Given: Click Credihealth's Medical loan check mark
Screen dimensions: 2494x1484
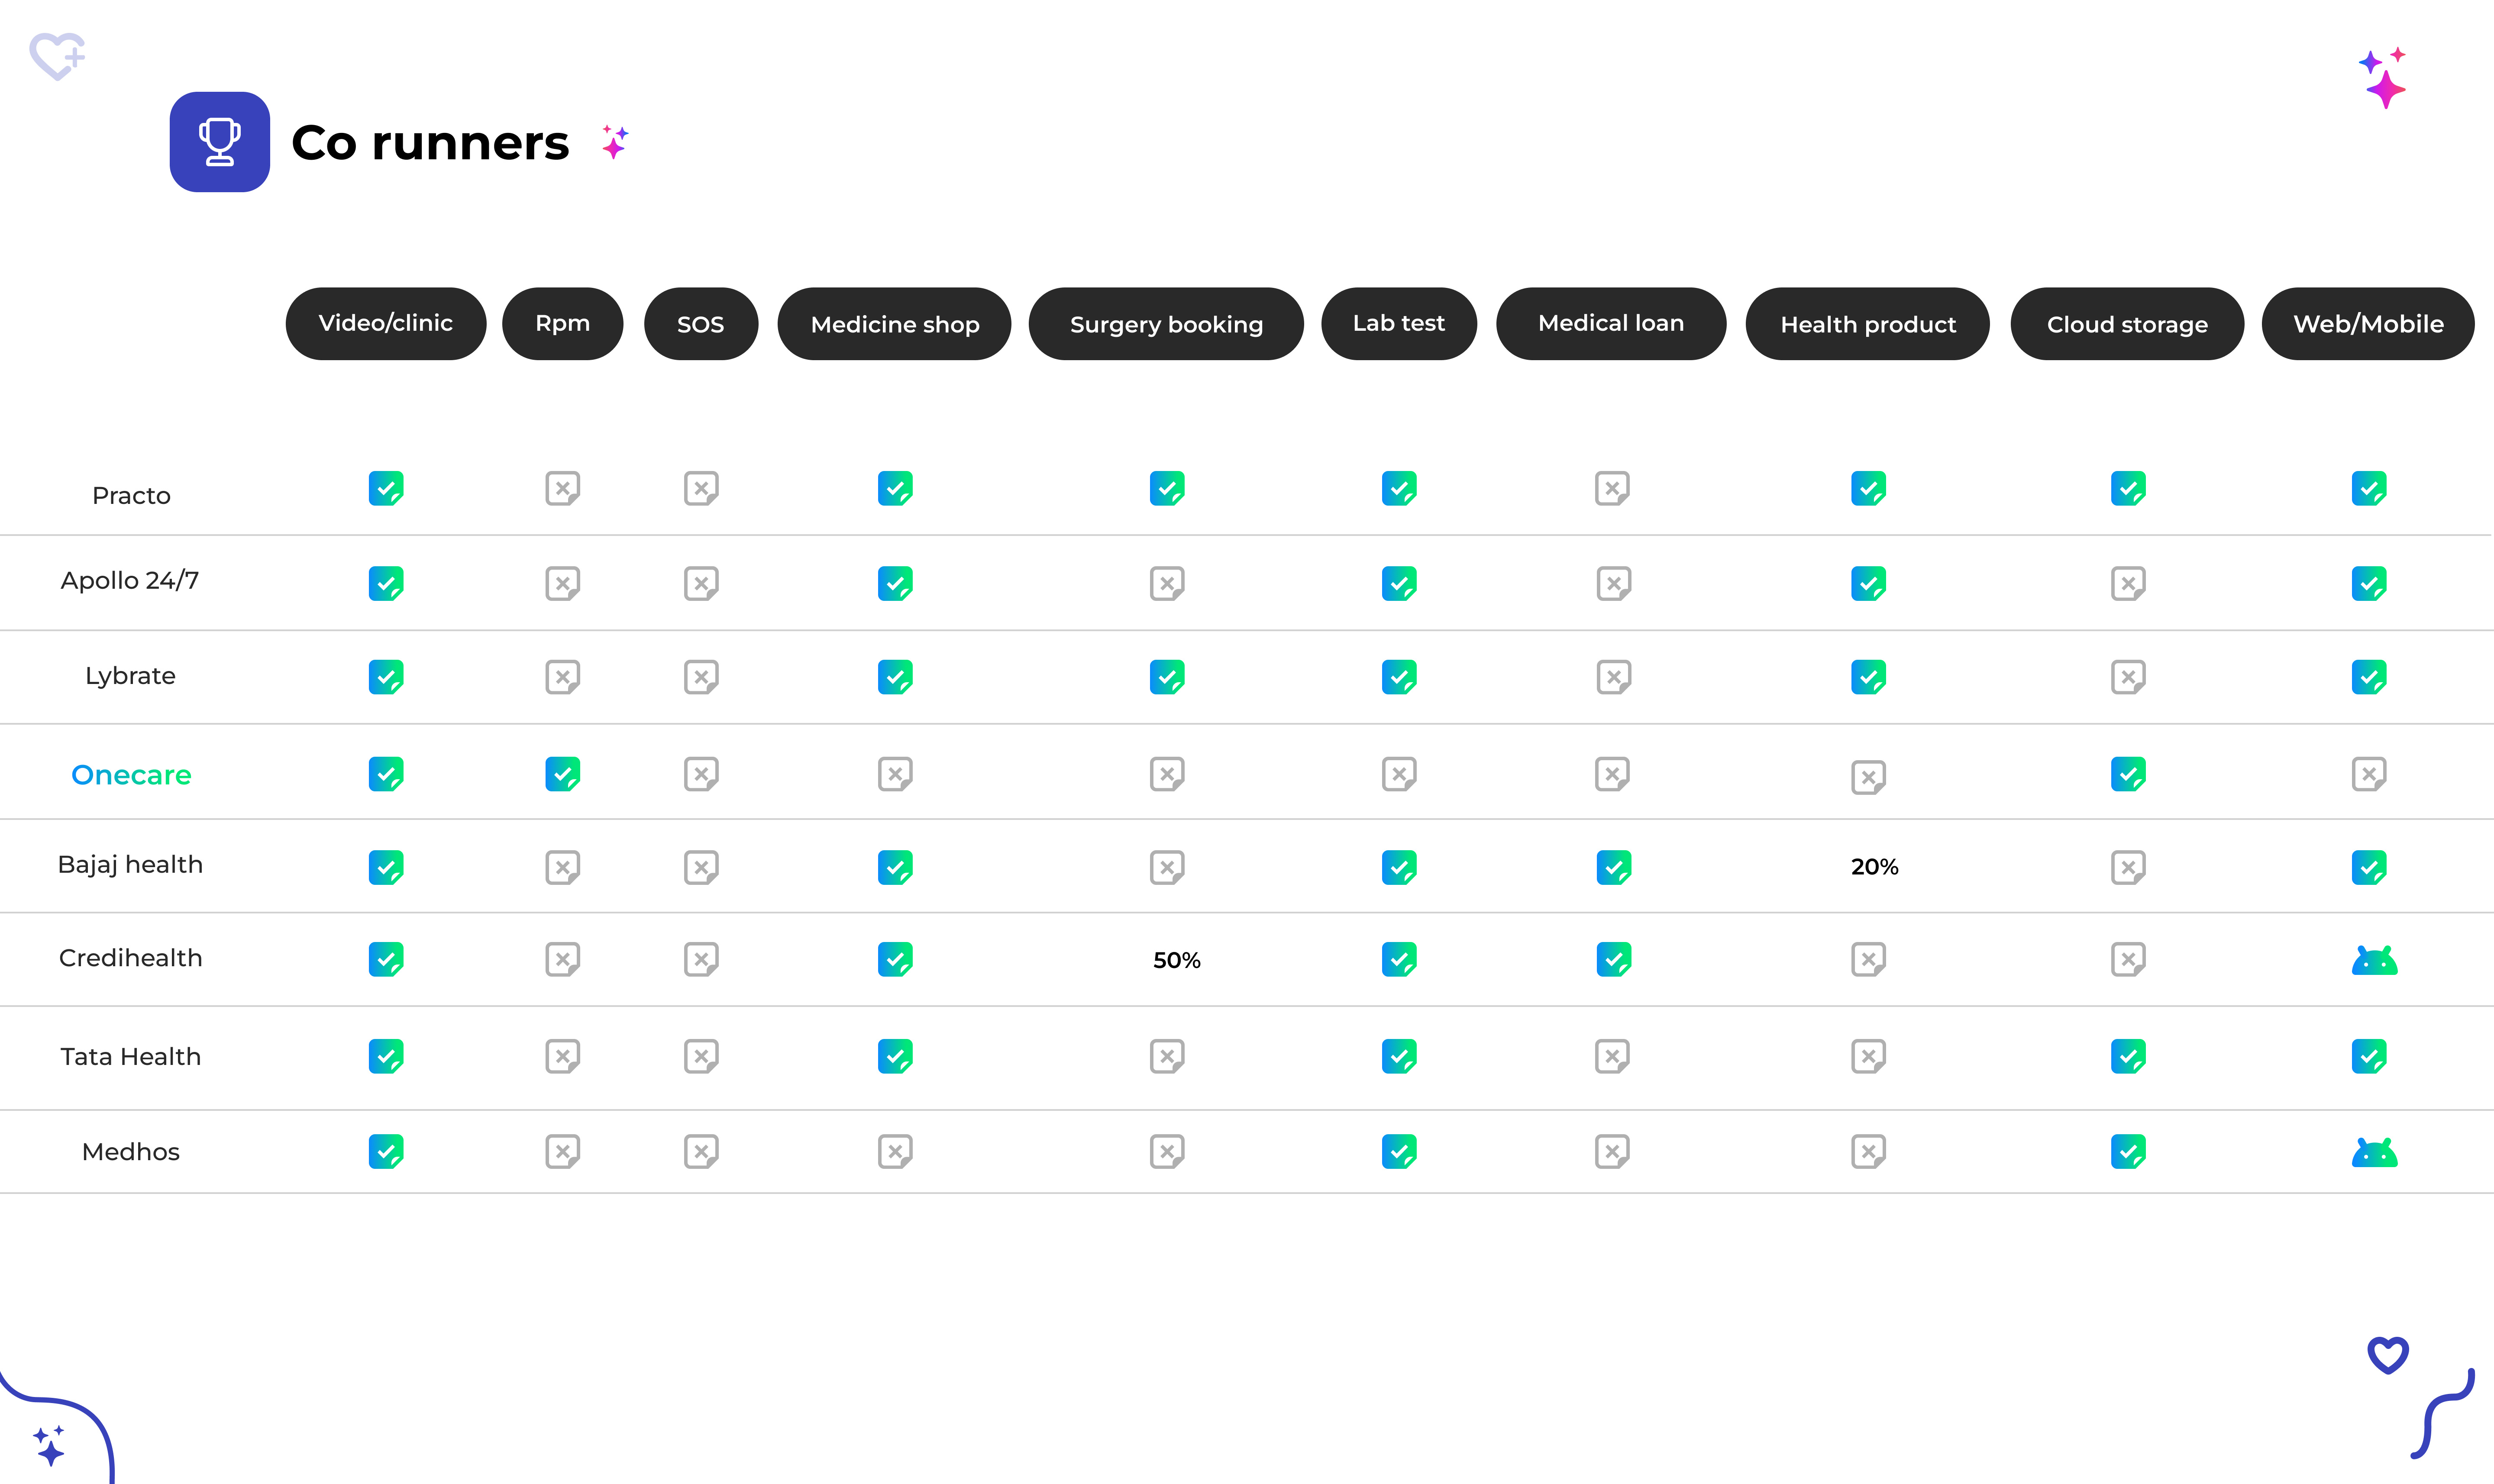Looking at the screenshot, I should click(1614, 959).
